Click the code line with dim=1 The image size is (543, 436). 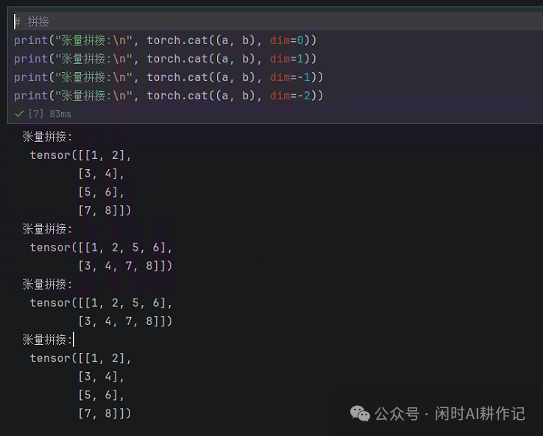tap(166, 59)
